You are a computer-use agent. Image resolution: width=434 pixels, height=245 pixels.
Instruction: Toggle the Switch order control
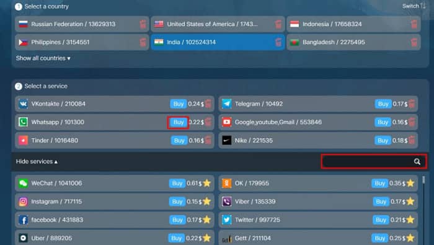coord(414,6)
